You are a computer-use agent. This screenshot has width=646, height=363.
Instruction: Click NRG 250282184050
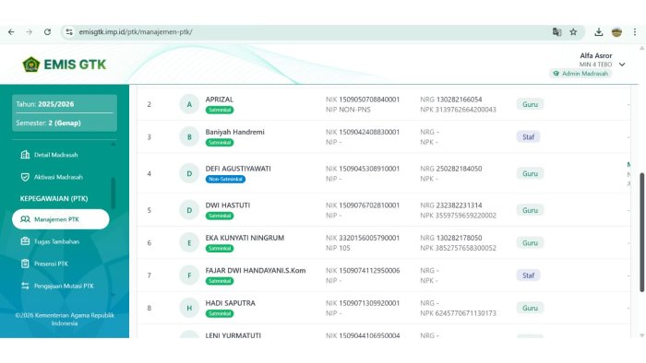[x=450, y=169]
